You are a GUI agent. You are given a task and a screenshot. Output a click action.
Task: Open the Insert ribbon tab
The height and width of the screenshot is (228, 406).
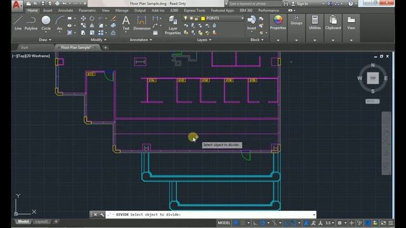(48, 11)
